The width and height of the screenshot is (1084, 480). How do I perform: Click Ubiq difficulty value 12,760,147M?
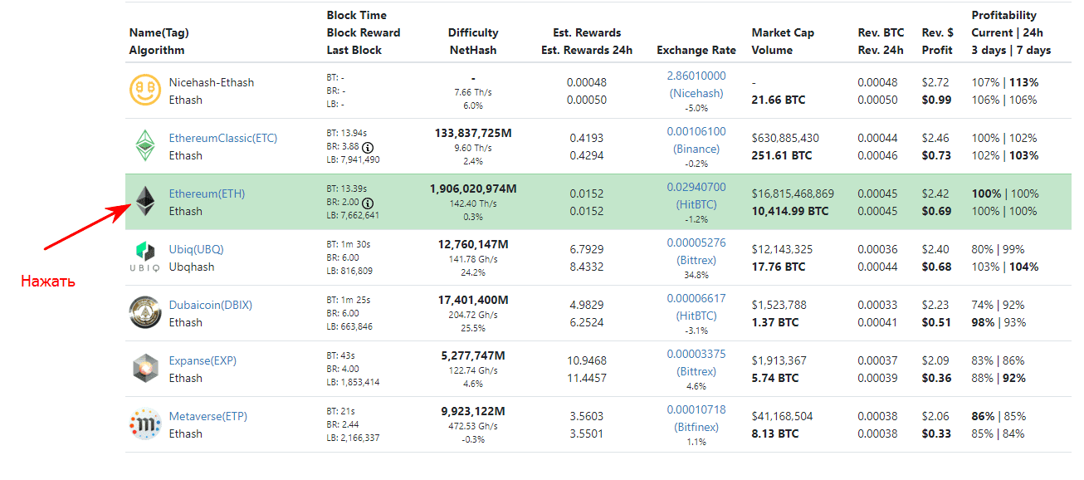click(473, 244)
